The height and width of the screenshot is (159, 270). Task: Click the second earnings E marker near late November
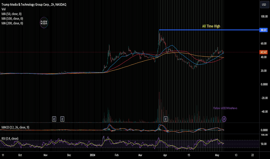62,119
